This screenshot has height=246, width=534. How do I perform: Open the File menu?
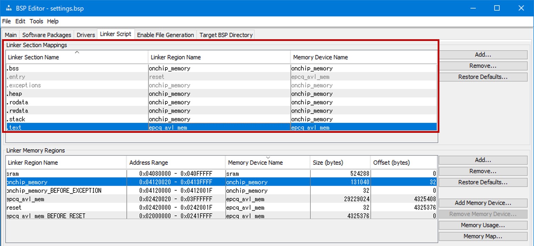pyautogui.click(x=7, y=21)
